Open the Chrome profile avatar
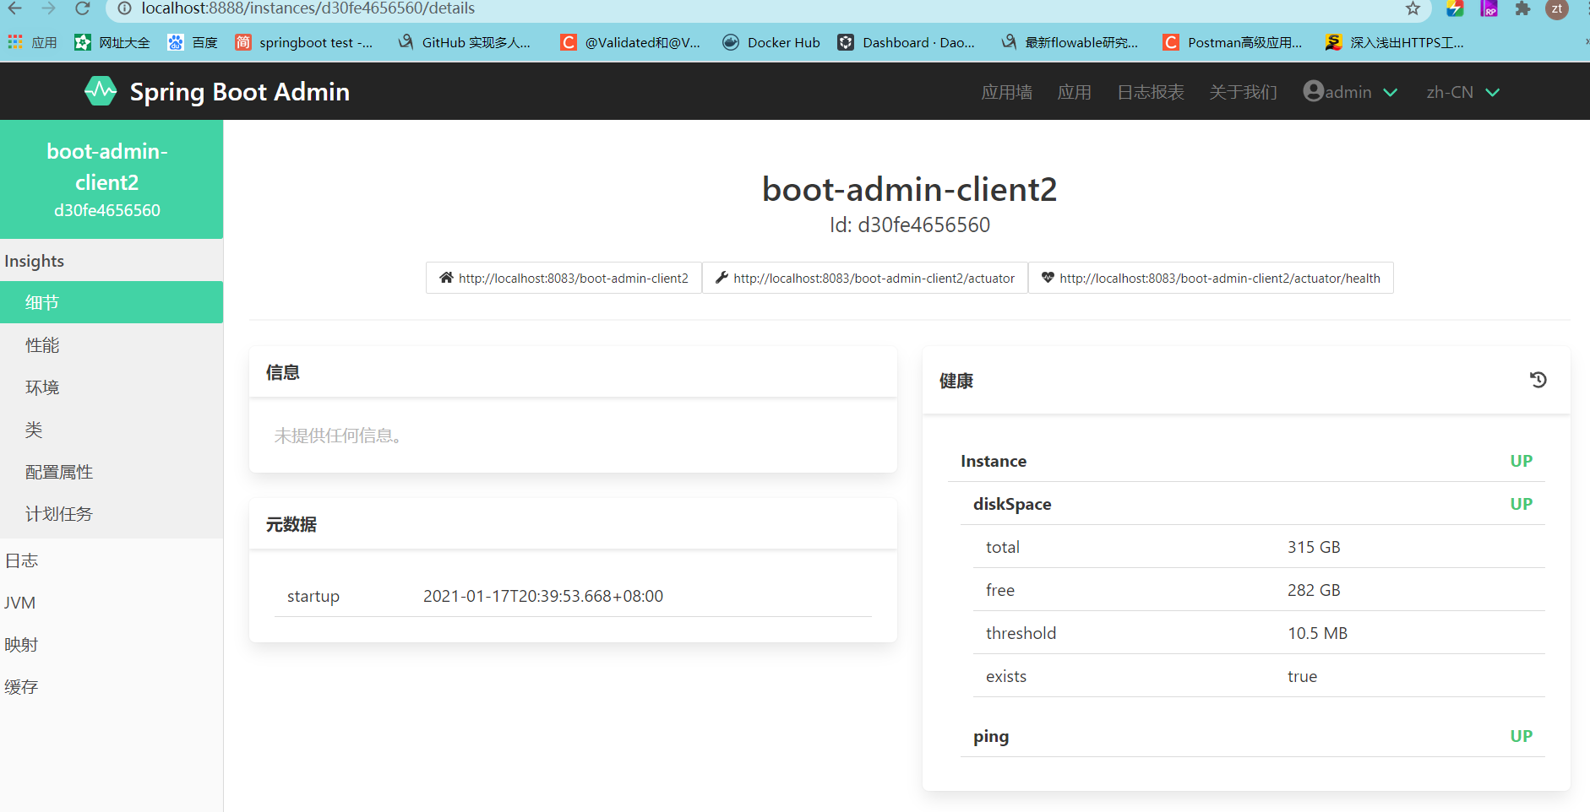This screenshot has height=812, width=1590. 1556,8
